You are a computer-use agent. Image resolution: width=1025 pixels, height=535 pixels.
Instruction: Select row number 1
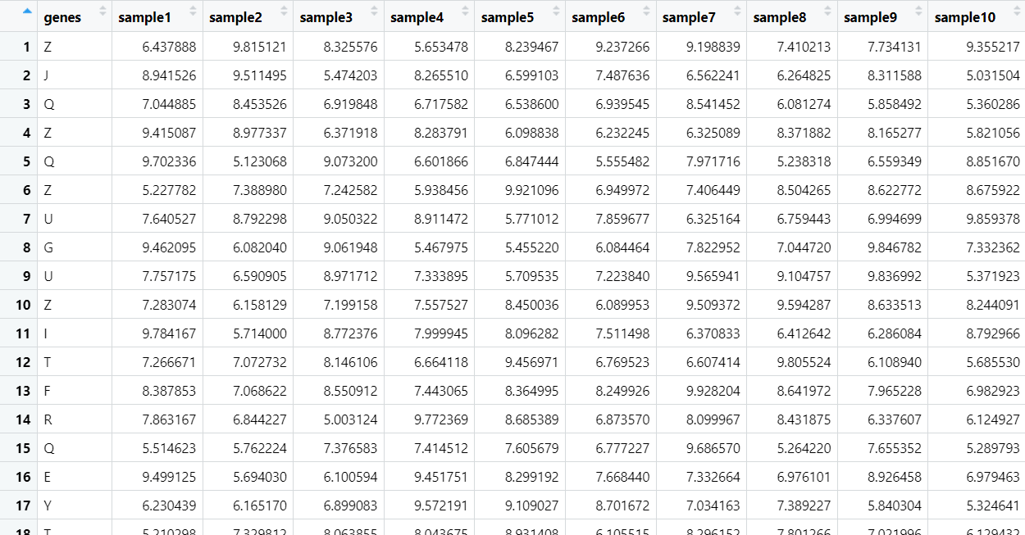click(27, 47)
